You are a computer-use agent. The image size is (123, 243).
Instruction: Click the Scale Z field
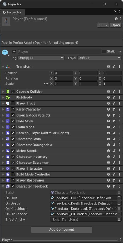click(112, 84)
